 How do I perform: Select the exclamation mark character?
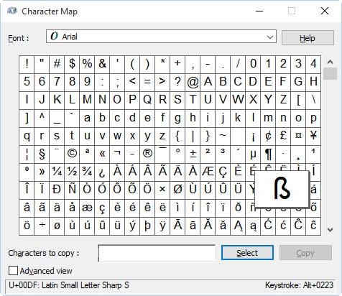(x=27, y=64)
